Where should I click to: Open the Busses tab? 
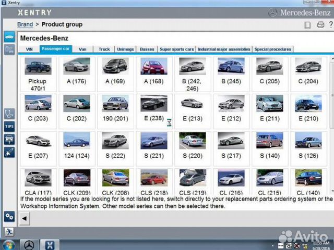pos(147,49)
